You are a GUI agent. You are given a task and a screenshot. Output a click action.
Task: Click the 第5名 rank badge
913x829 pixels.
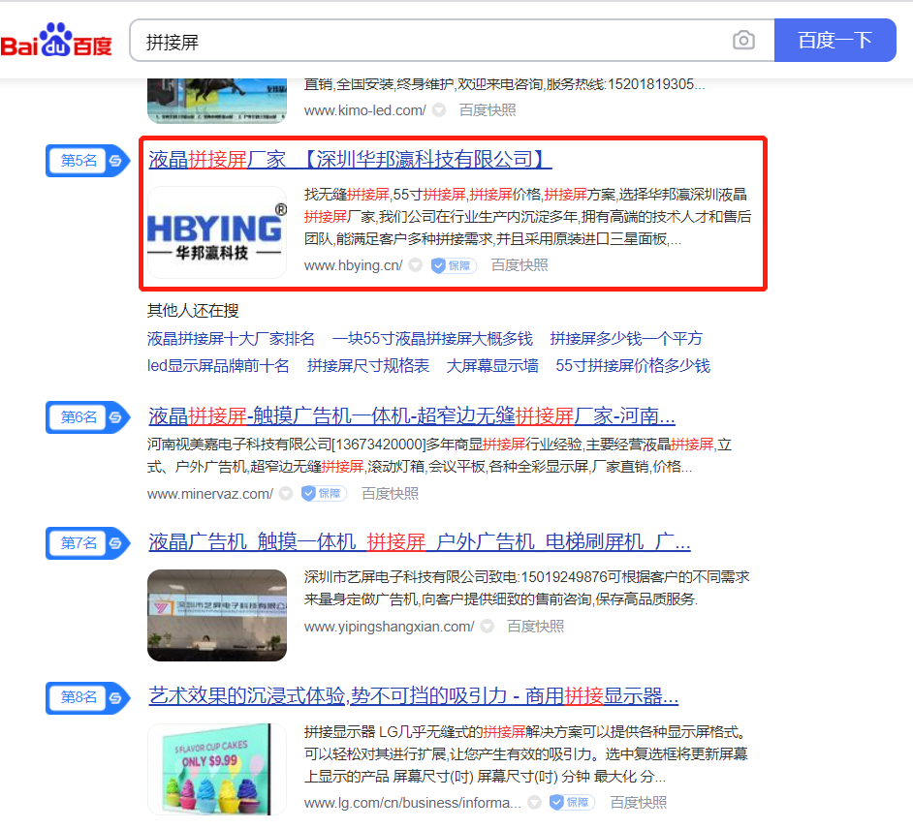pyautogui.click(x=88, y=161)
